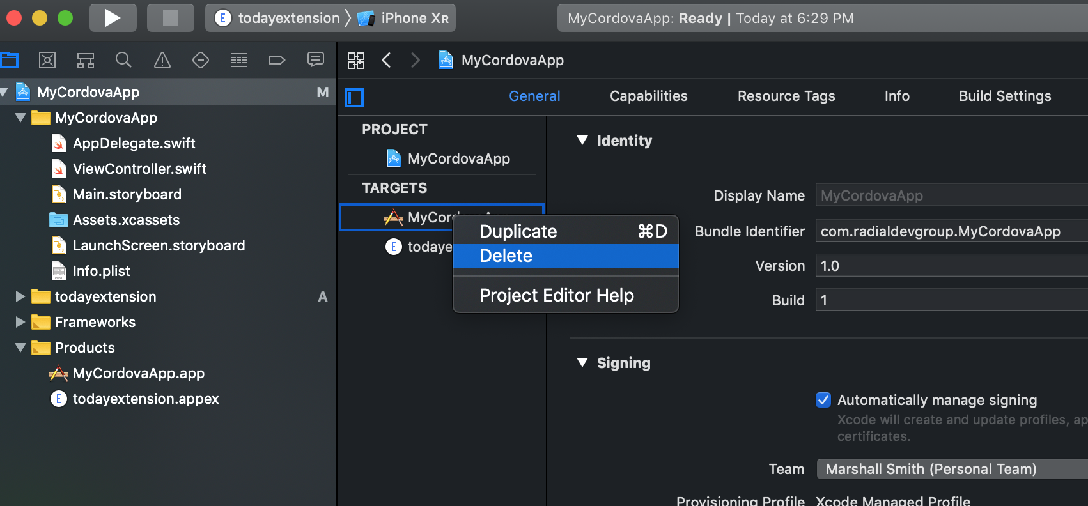This screenshot has width=1088, height=506.
Task: Show the Debug navigator icon
Action: (x=239, y=60)
